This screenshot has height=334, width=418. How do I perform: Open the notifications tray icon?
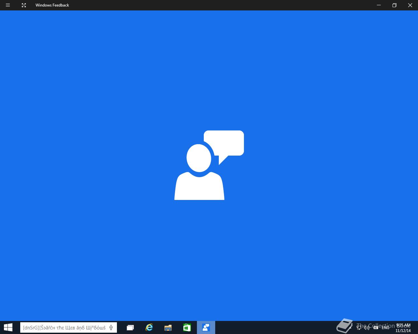click(376, 327)
